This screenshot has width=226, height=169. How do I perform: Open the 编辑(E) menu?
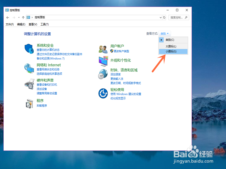[x=21, y=25]
